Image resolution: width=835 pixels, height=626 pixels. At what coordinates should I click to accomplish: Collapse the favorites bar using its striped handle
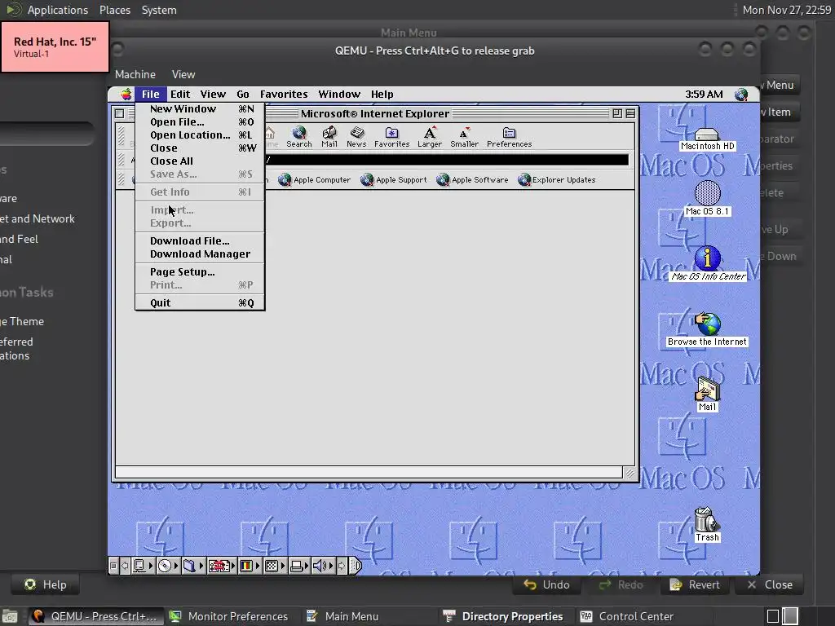click(x=121, y=179)
